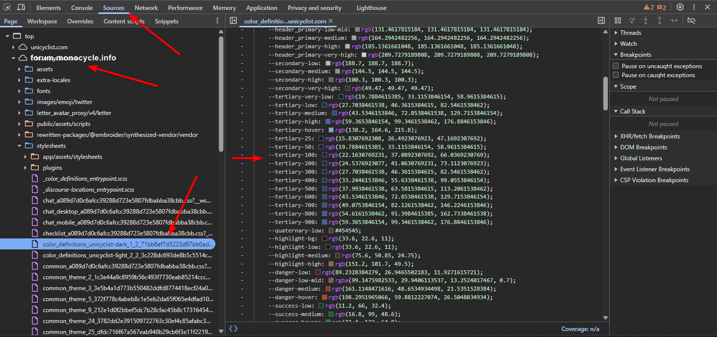The image size is (717, 337).
Task: Close the color_definitions file tab
Action: click(331, 21)
